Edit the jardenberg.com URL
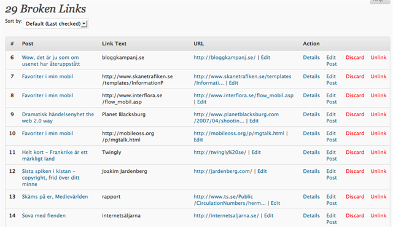This screenshot has width=393, height=227. tap(262, 171)
